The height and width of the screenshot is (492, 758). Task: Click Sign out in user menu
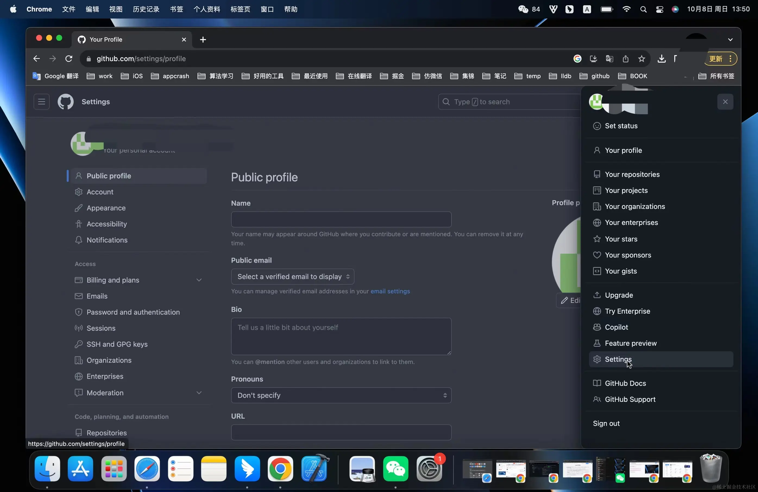(606, 423)
